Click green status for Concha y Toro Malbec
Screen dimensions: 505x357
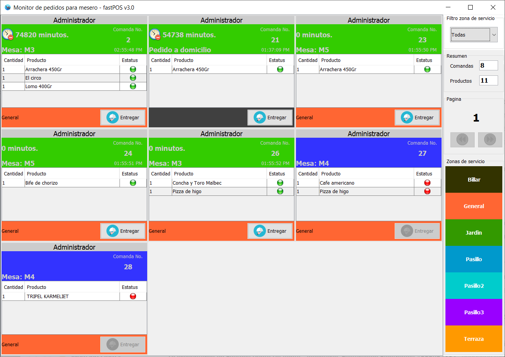[280, 183]
